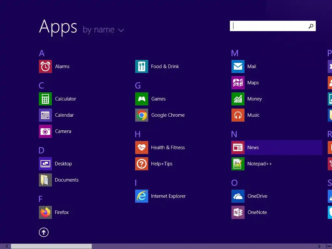Viewport: 332px width, 249px height.
Task: Launch the Music headphones icon
Action: pyautogui.click(x=238, y=115)
